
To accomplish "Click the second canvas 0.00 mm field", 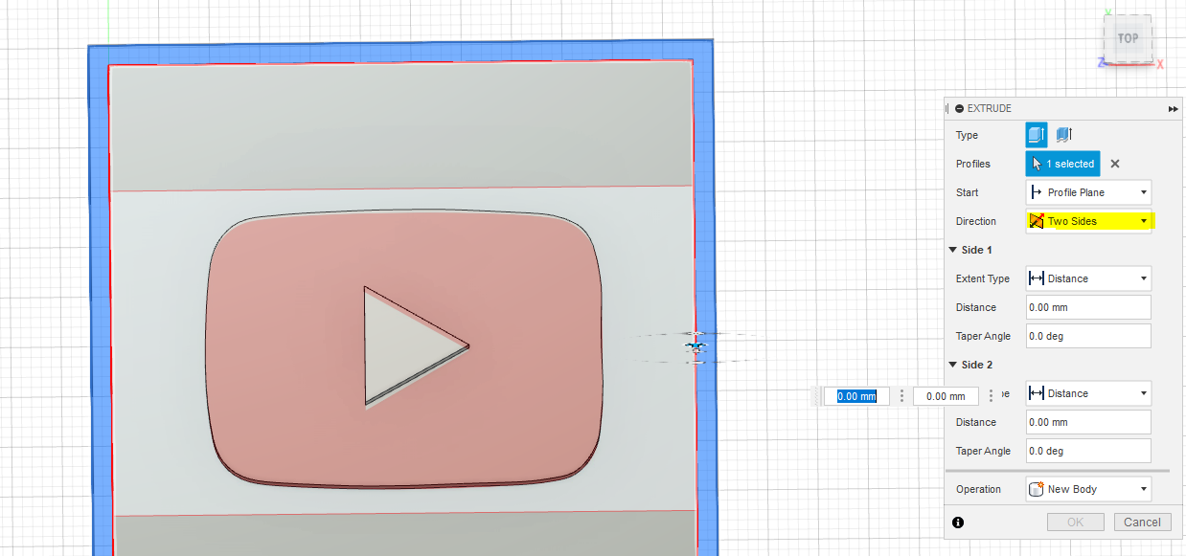I will click(946, 396).
